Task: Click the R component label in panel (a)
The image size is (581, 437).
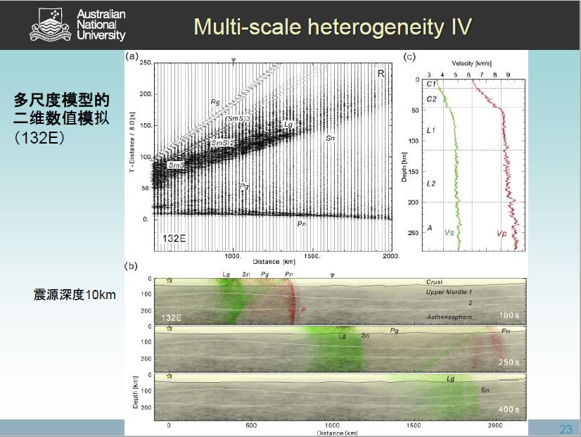Action: [x=381, y=73]
